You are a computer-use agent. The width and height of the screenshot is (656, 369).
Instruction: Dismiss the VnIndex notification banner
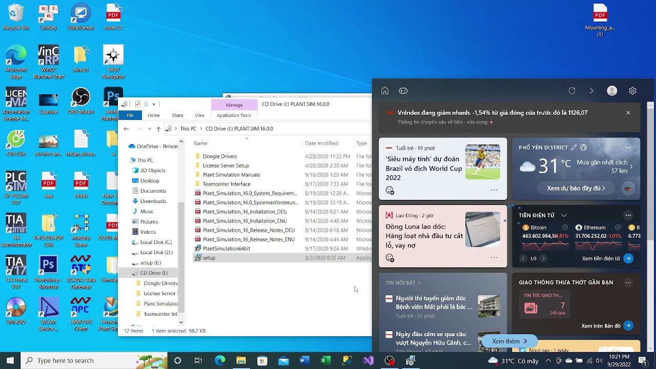pos(628,113)
